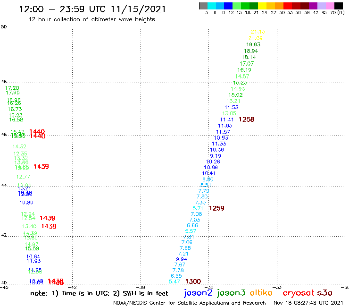
Task: Select the value 13.05
Action: [x=229, y=113]
